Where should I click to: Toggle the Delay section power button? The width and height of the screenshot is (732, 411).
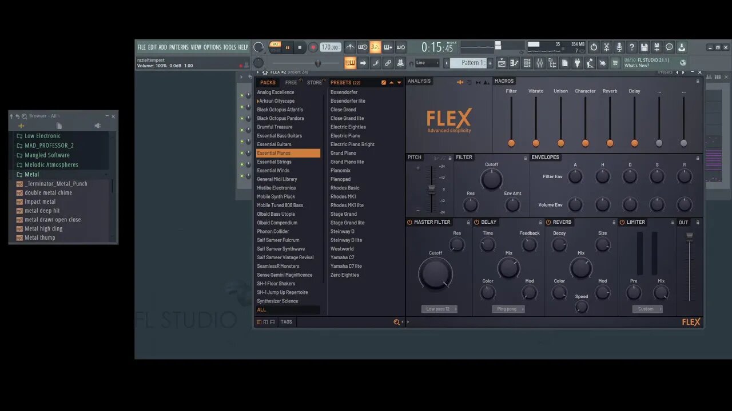coord(476,222)
